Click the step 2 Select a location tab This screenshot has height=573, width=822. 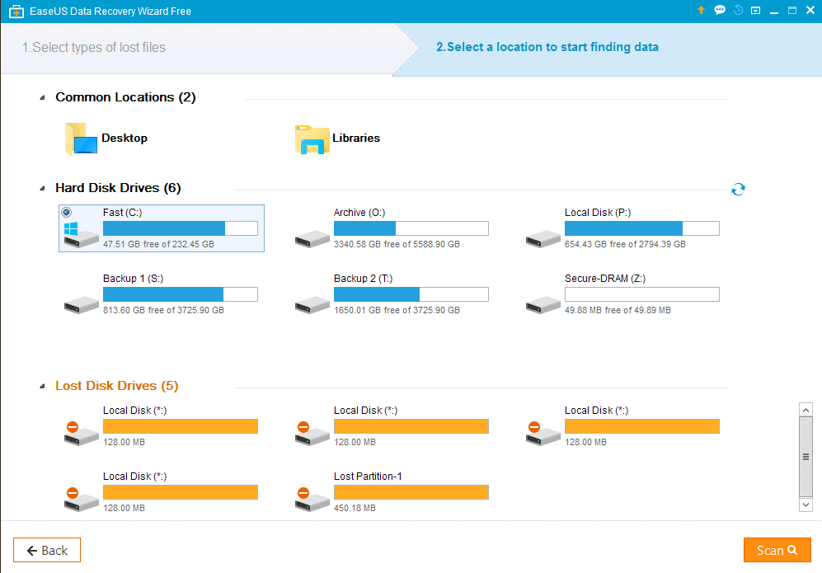[x=547, y=47]
